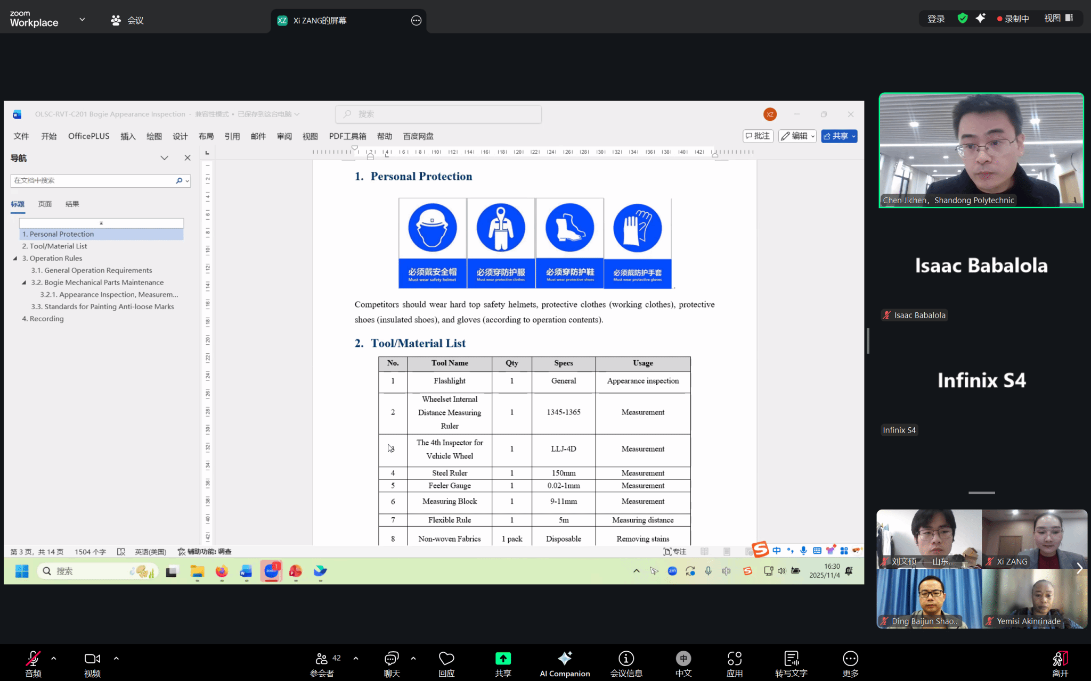Start video with the camera icon
Screen dimensions: 1091x681
(x=92, y=659)
